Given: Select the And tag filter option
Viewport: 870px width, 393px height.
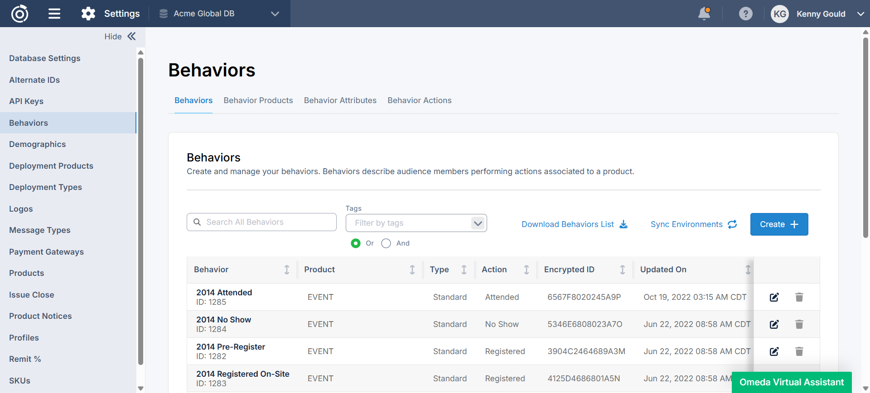Looking at the screenshot, I should click(386, 243).
